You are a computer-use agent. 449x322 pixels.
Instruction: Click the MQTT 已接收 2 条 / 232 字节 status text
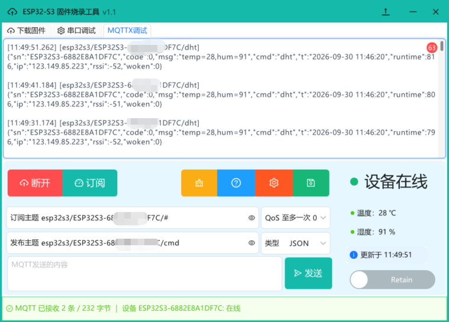(x=63, y=308)
